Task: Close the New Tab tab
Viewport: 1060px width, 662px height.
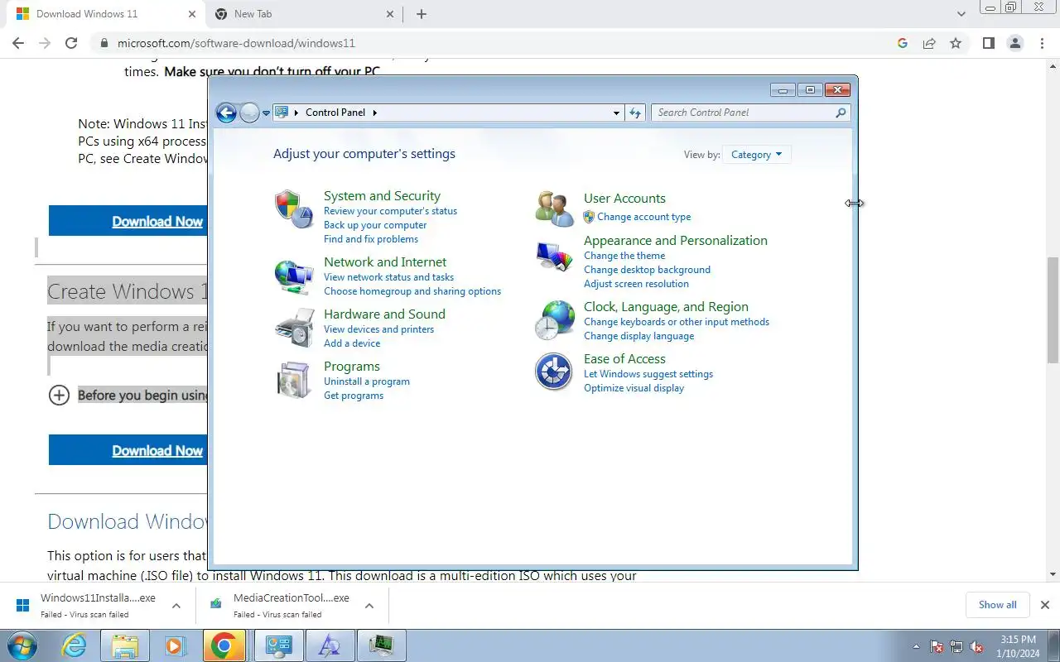Action: (390, 14)
